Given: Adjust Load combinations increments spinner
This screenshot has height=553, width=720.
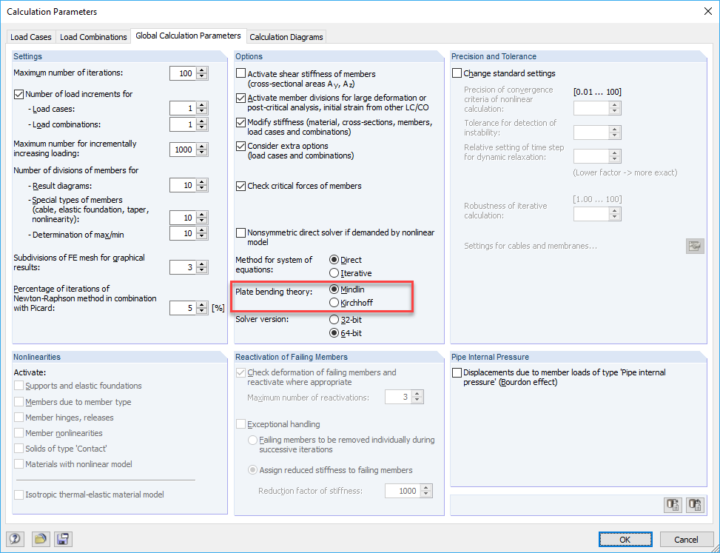Looking at the screenshot, I should pos(202,124).
